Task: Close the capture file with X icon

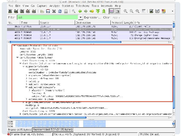Action: click(54, 11)
